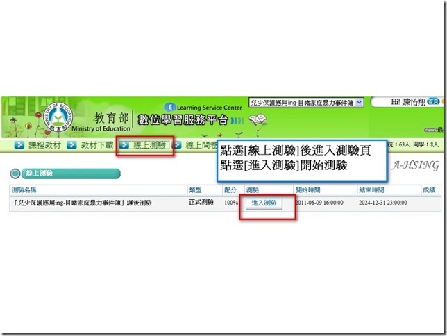Click the 數位學習服務平台 title

coord(183,120)
